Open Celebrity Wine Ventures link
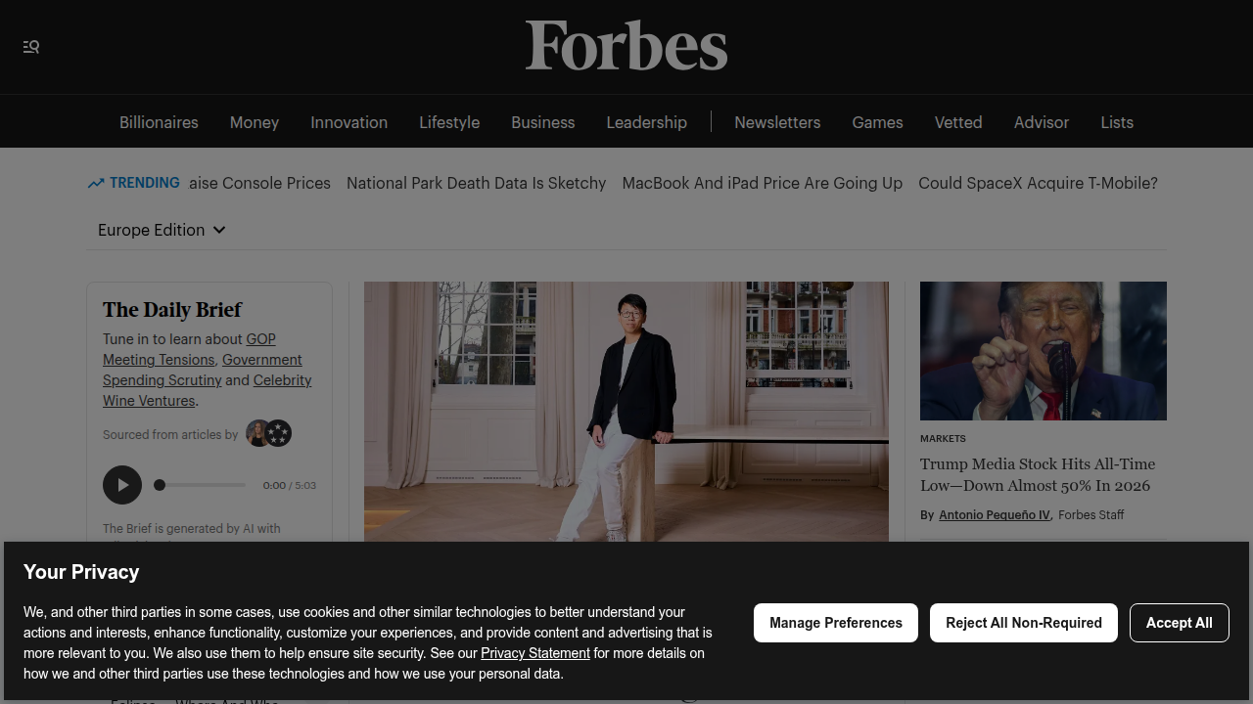1253x704 pixels. 208,390
